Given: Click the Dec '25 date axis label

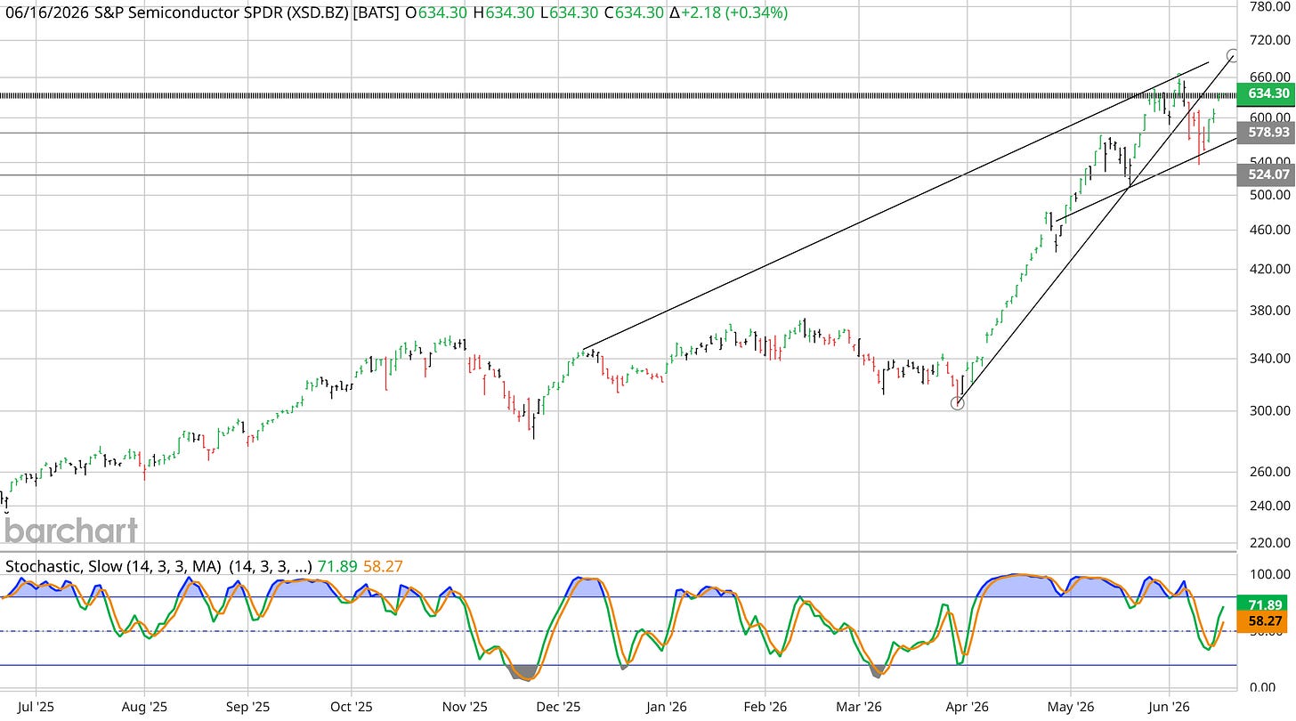Looking at the screenshot, I should coord(558,705).
